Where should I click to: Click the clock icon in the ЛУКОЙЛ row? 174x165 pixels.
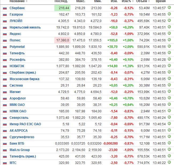[169, 20]
